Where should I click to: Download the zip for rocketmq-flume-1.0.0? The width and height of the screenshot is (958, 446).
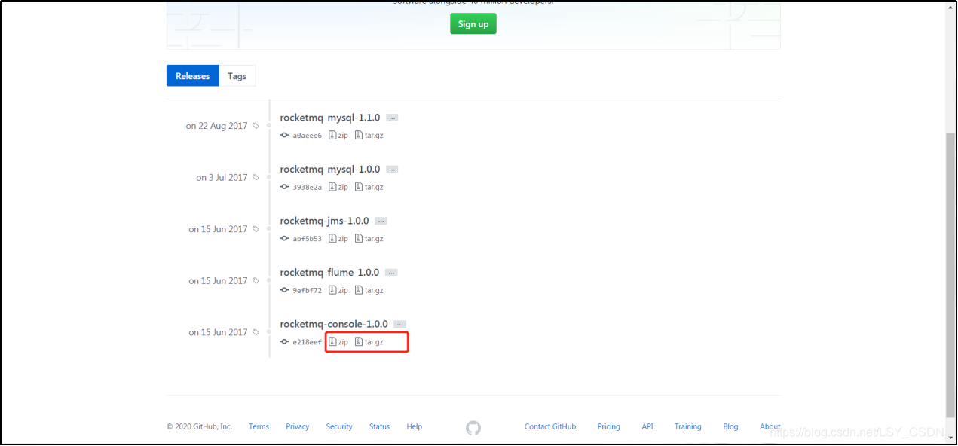coord(338,289)
